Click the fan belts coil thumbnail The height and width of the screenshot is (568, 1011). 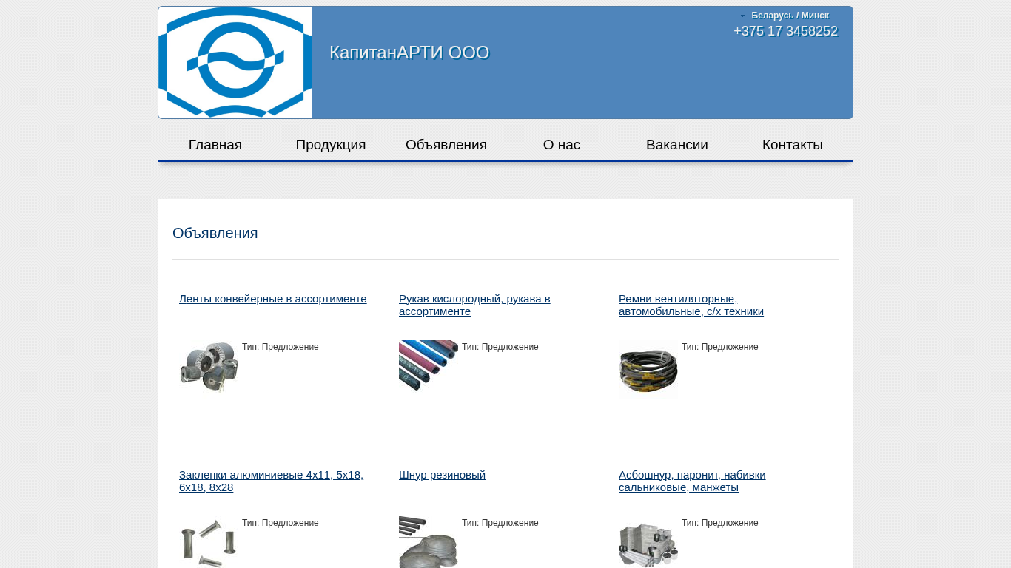point(648,370)
